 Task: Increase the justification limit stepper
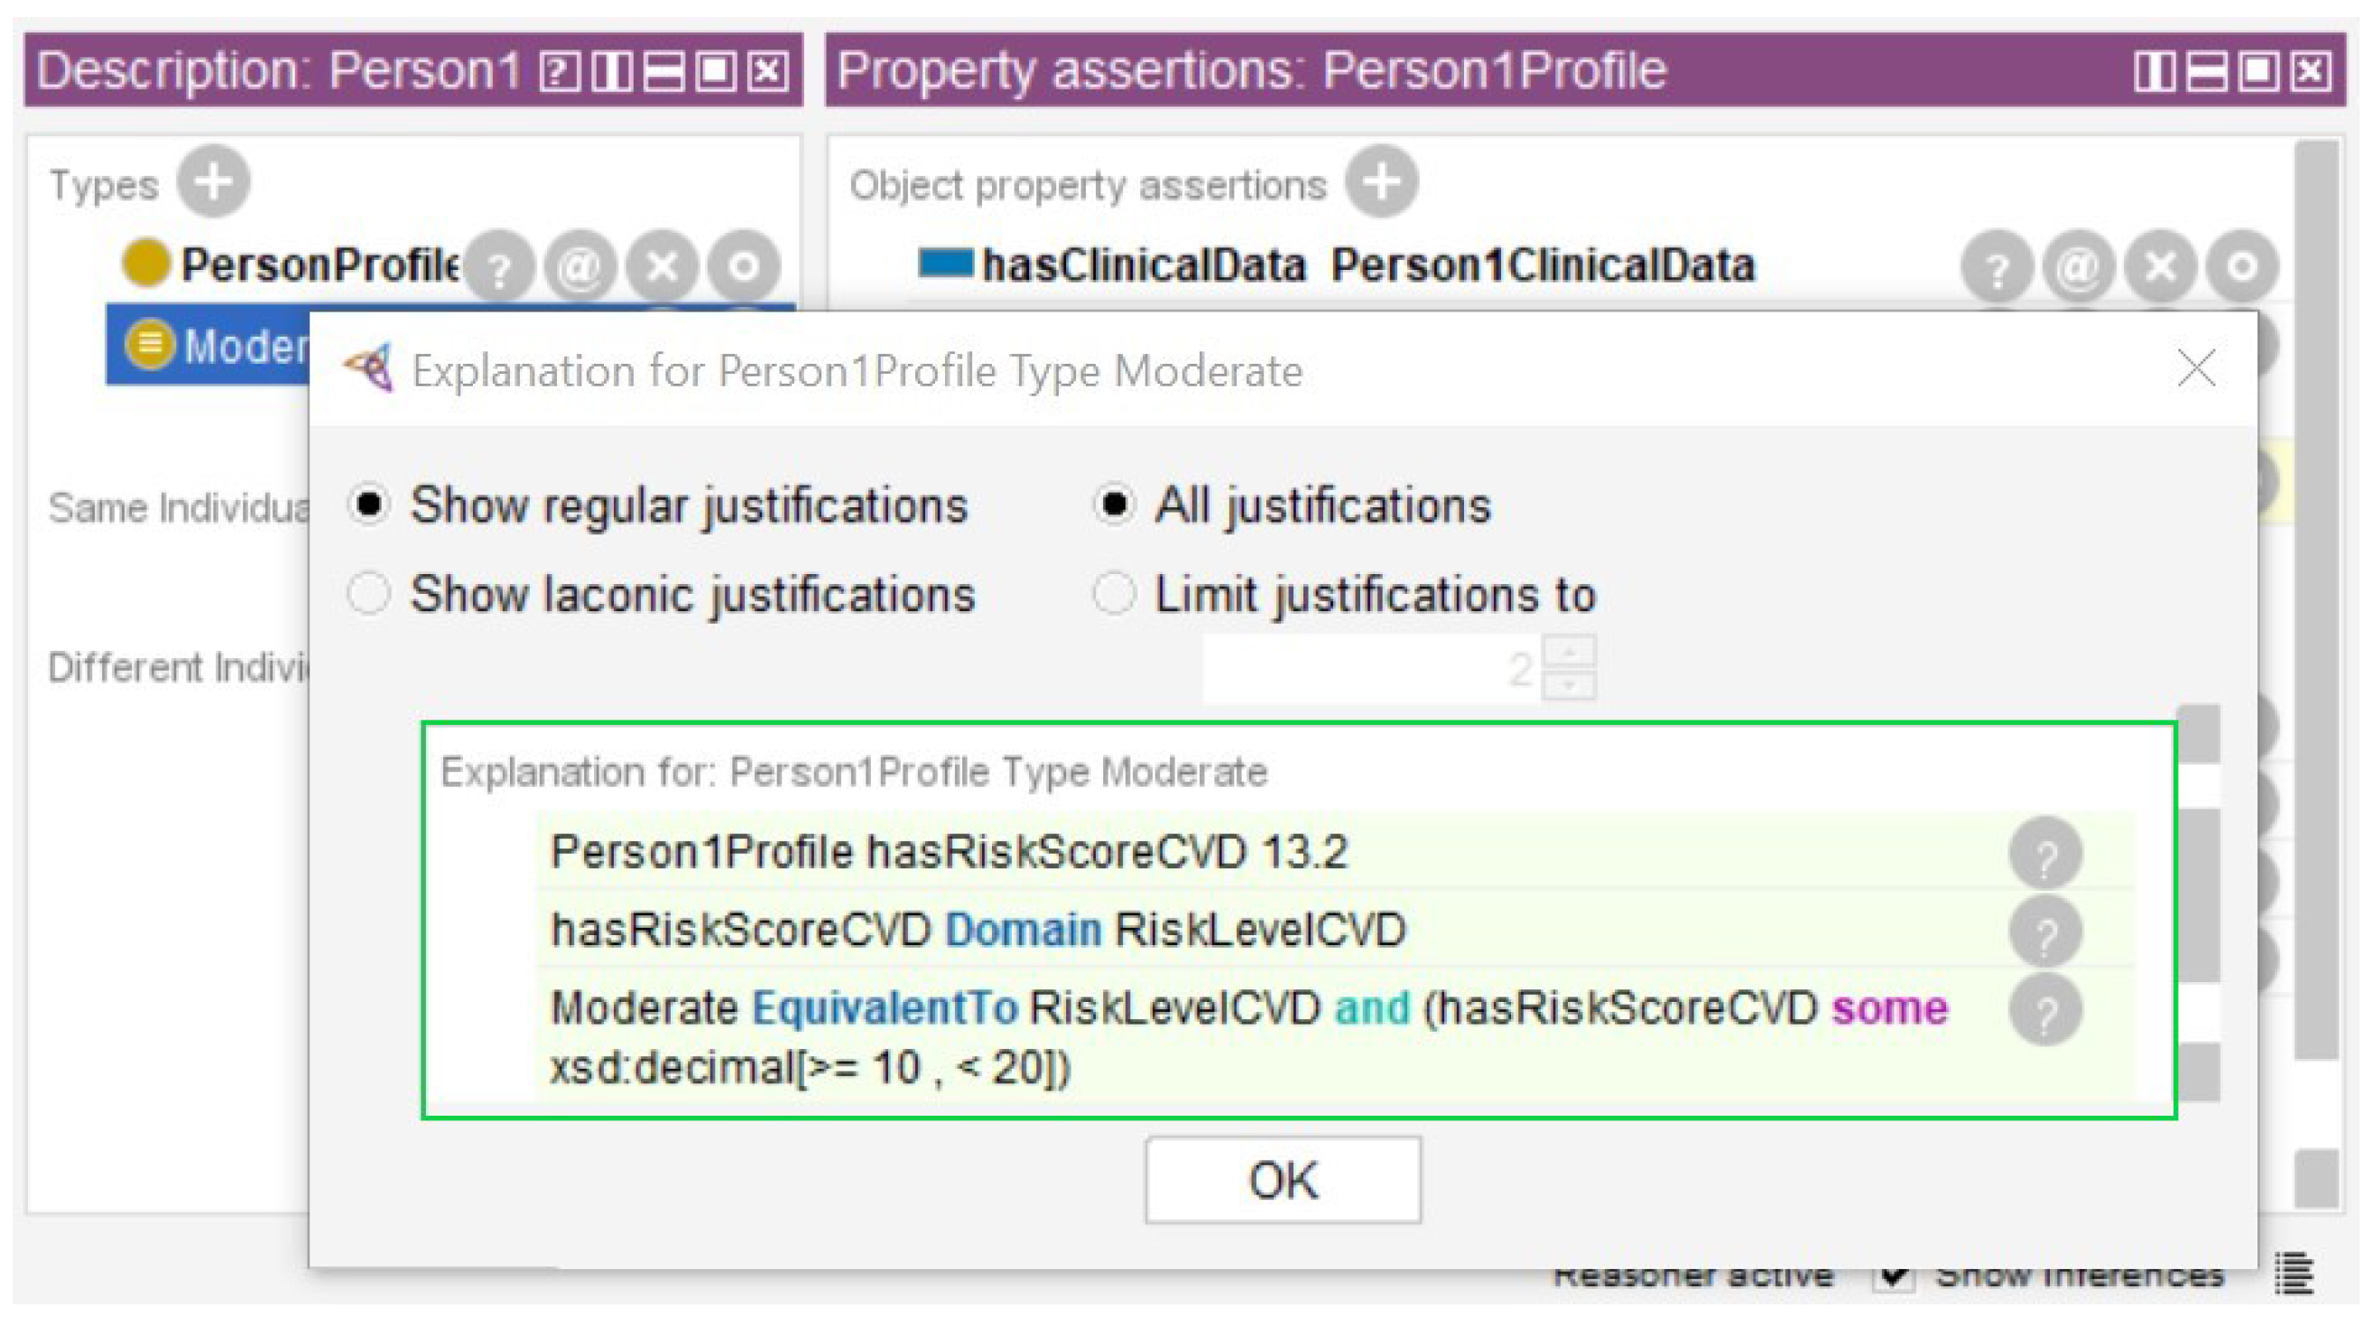(1569, 652)
